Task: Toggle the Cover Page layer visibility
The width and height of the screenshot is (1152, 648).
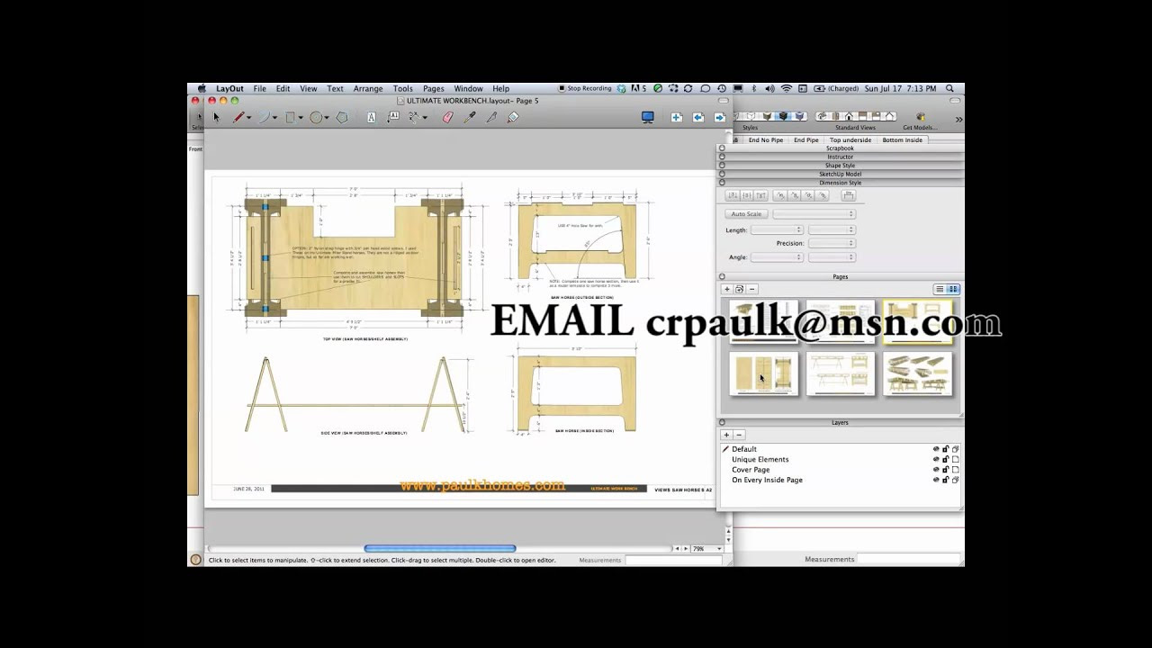Action: 936,470
